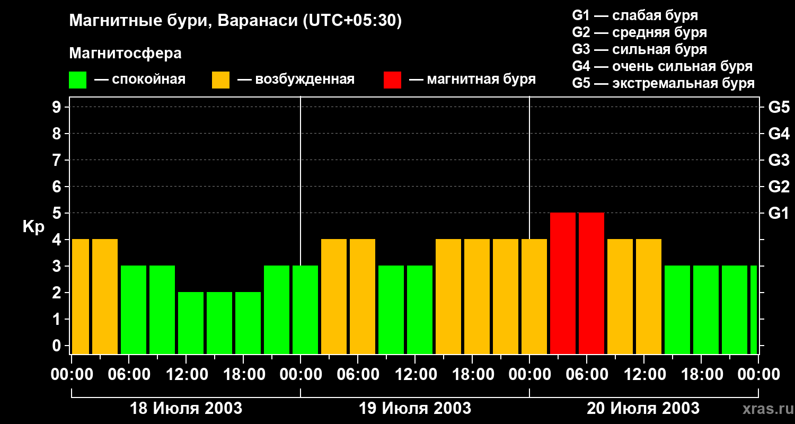Click the red 'магнитная буря' legend swatch
Viewport: 795px width, 424px height.
(392, 80)
